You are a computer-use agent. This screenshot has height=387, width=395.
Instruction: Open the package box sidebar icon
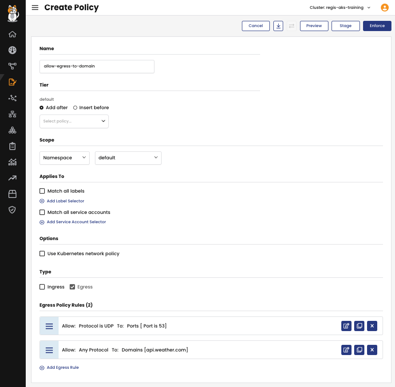pyautogui.click(x=12, y=194)
